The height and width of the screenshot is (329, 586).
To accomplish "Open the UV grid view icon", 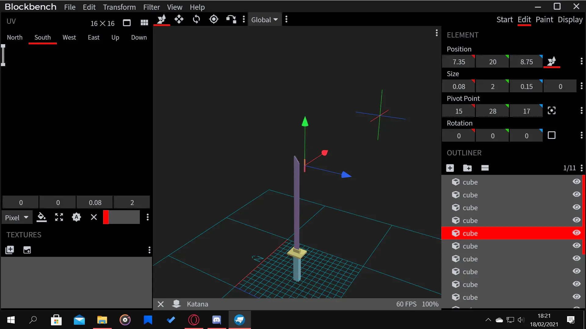I will (144, 23).
